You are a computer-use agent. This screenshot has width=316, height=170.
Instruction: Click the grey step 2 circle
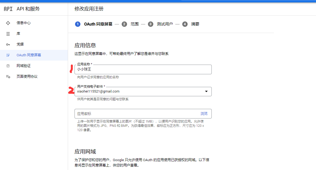click(x=124, y=24)
